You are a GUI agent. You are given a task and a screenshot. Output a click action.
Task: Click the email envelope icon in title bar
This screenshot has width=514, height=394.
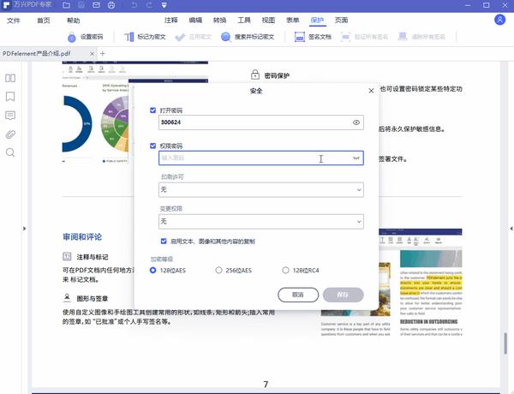click(x=96, y=5)
